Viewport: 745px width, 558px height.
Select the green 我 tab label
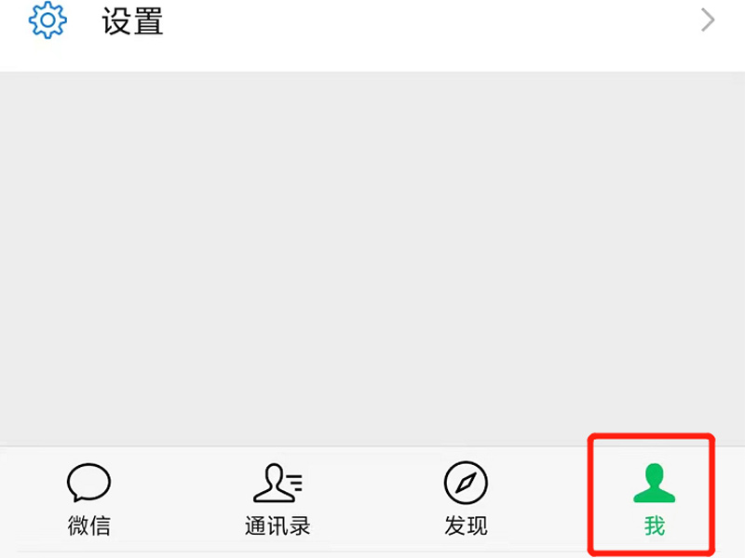tap(655, 525)
